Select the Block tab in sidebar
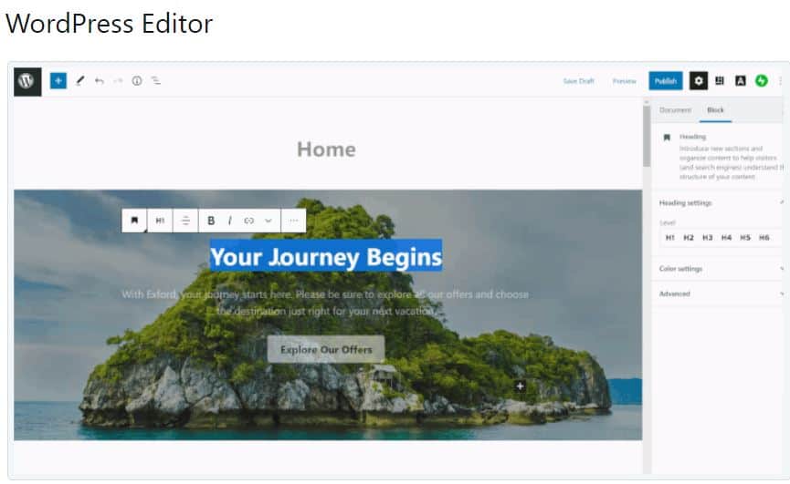Image resolution: width=790 pixels, height=484 pixels. (x=715, y=110)
